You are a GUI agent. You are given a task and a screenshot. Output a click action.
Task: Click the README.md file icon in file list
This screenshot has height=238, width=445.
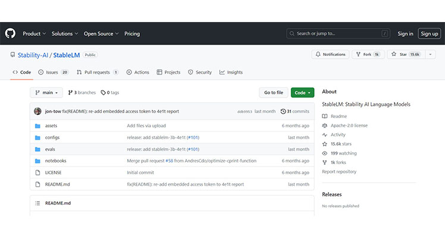(37, 184)
